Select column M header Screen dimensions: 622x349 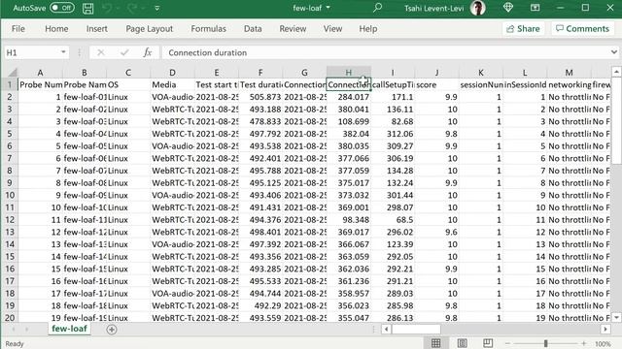pyautogui.click(x=569, y=73)
